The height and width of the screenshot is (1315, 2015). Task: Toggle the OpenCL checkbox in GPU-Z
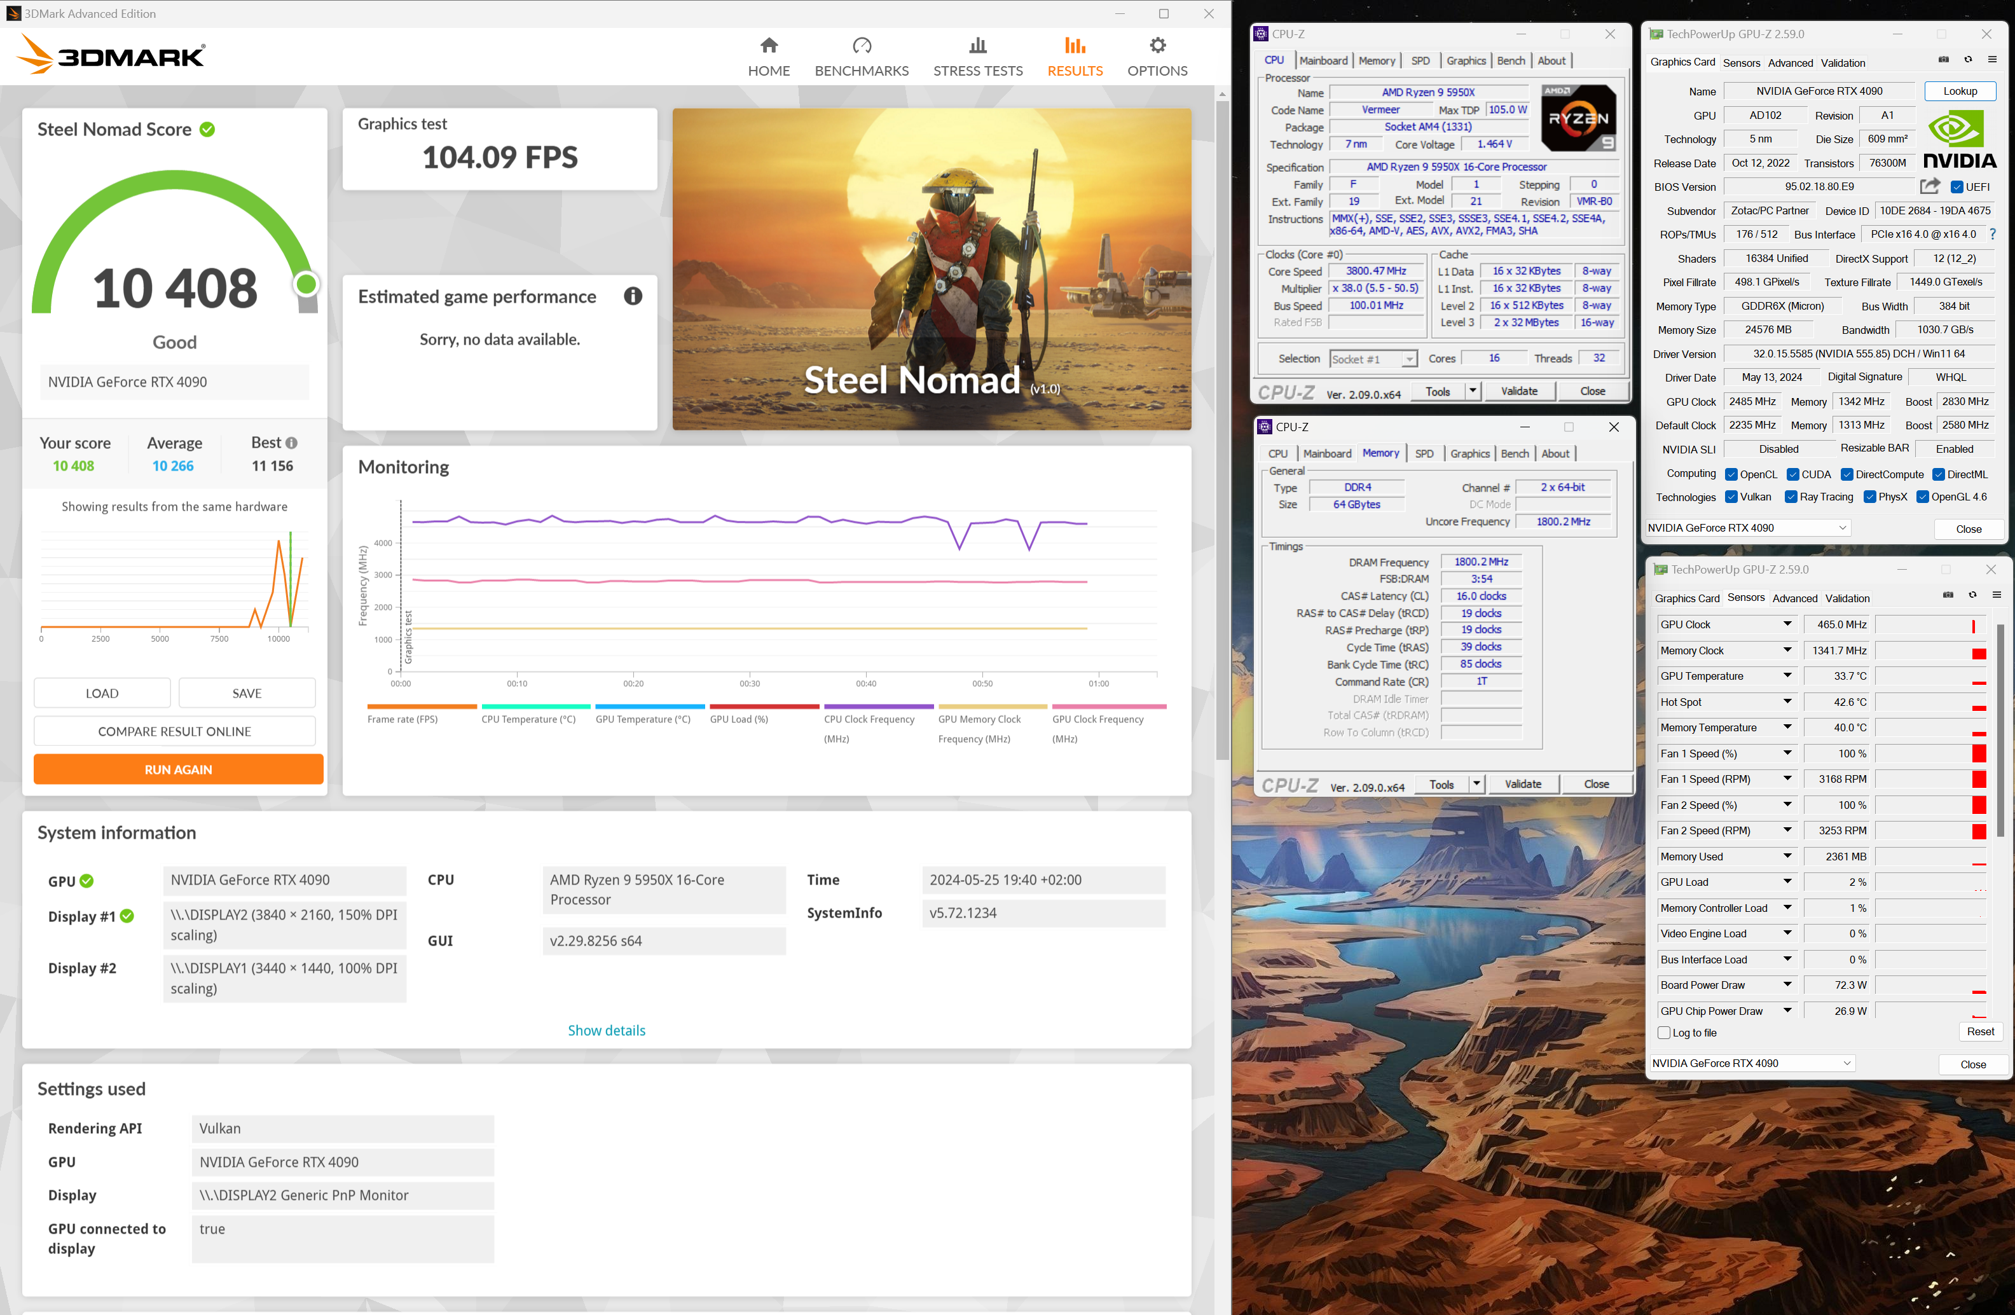click(1731, 475)
